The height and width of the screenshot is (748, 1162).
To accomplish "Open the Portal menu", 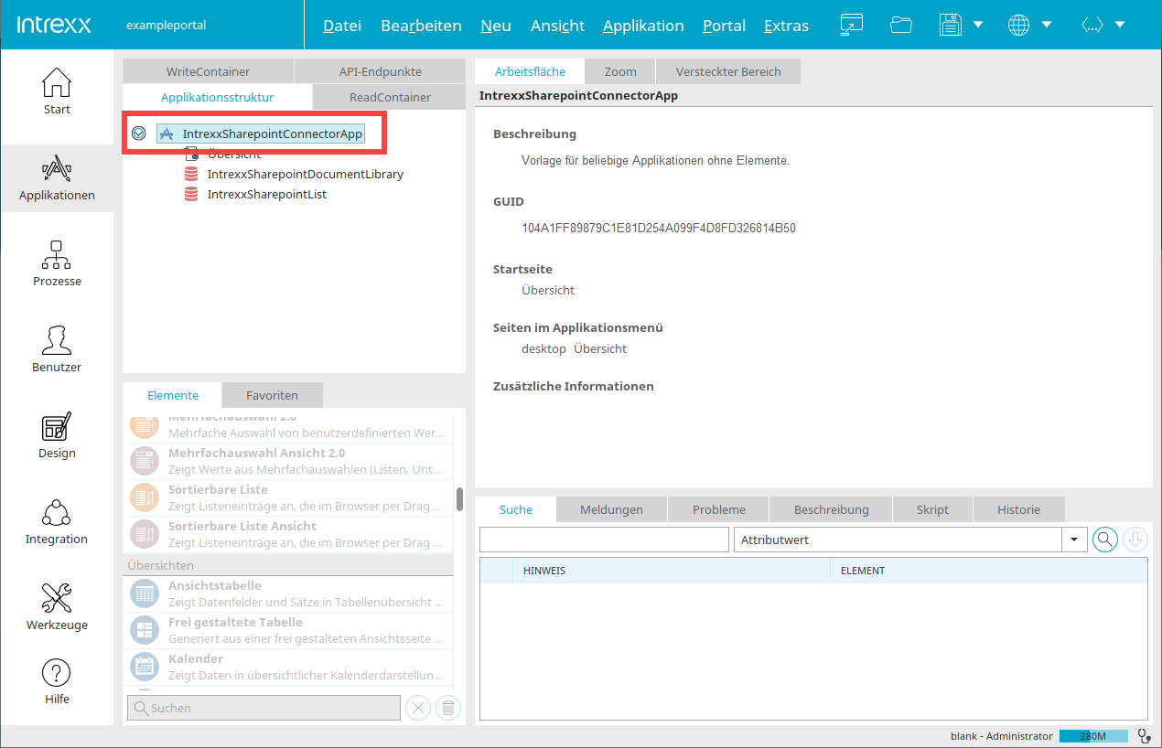I will tap(724, 26).
